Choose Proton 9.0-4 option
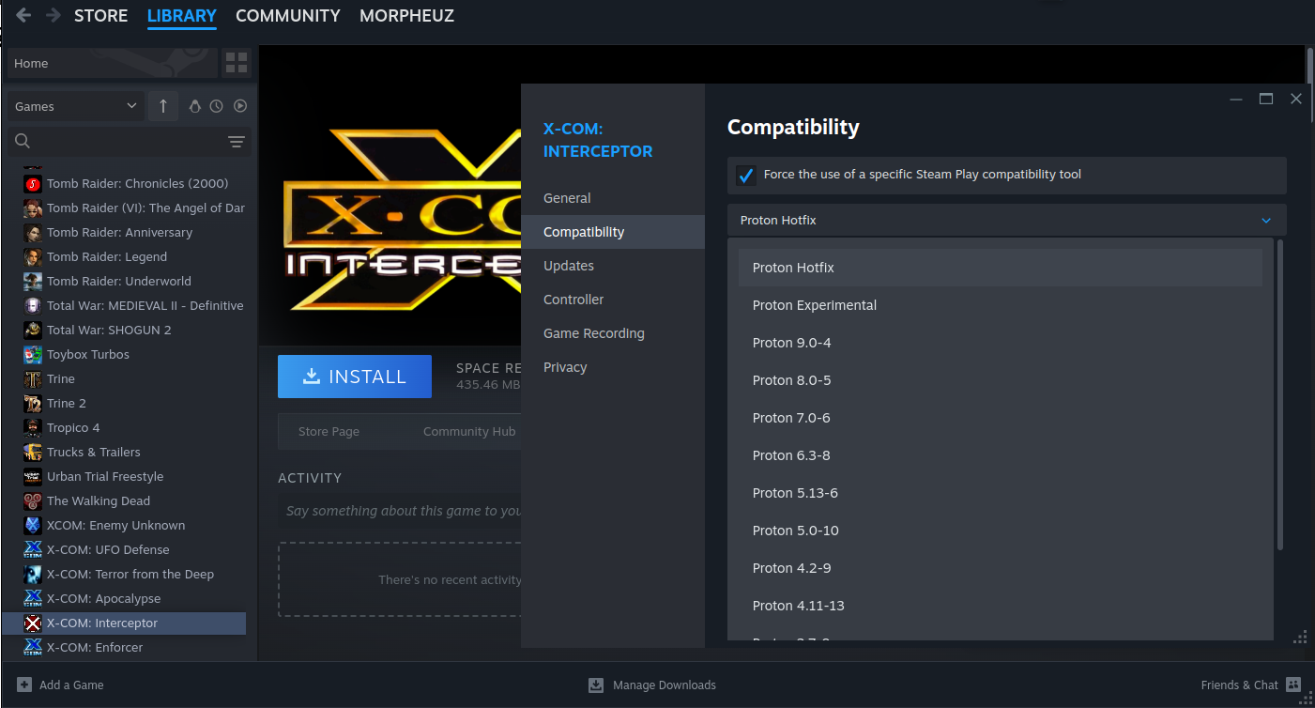1315x708 pixels. [1001, 343]
